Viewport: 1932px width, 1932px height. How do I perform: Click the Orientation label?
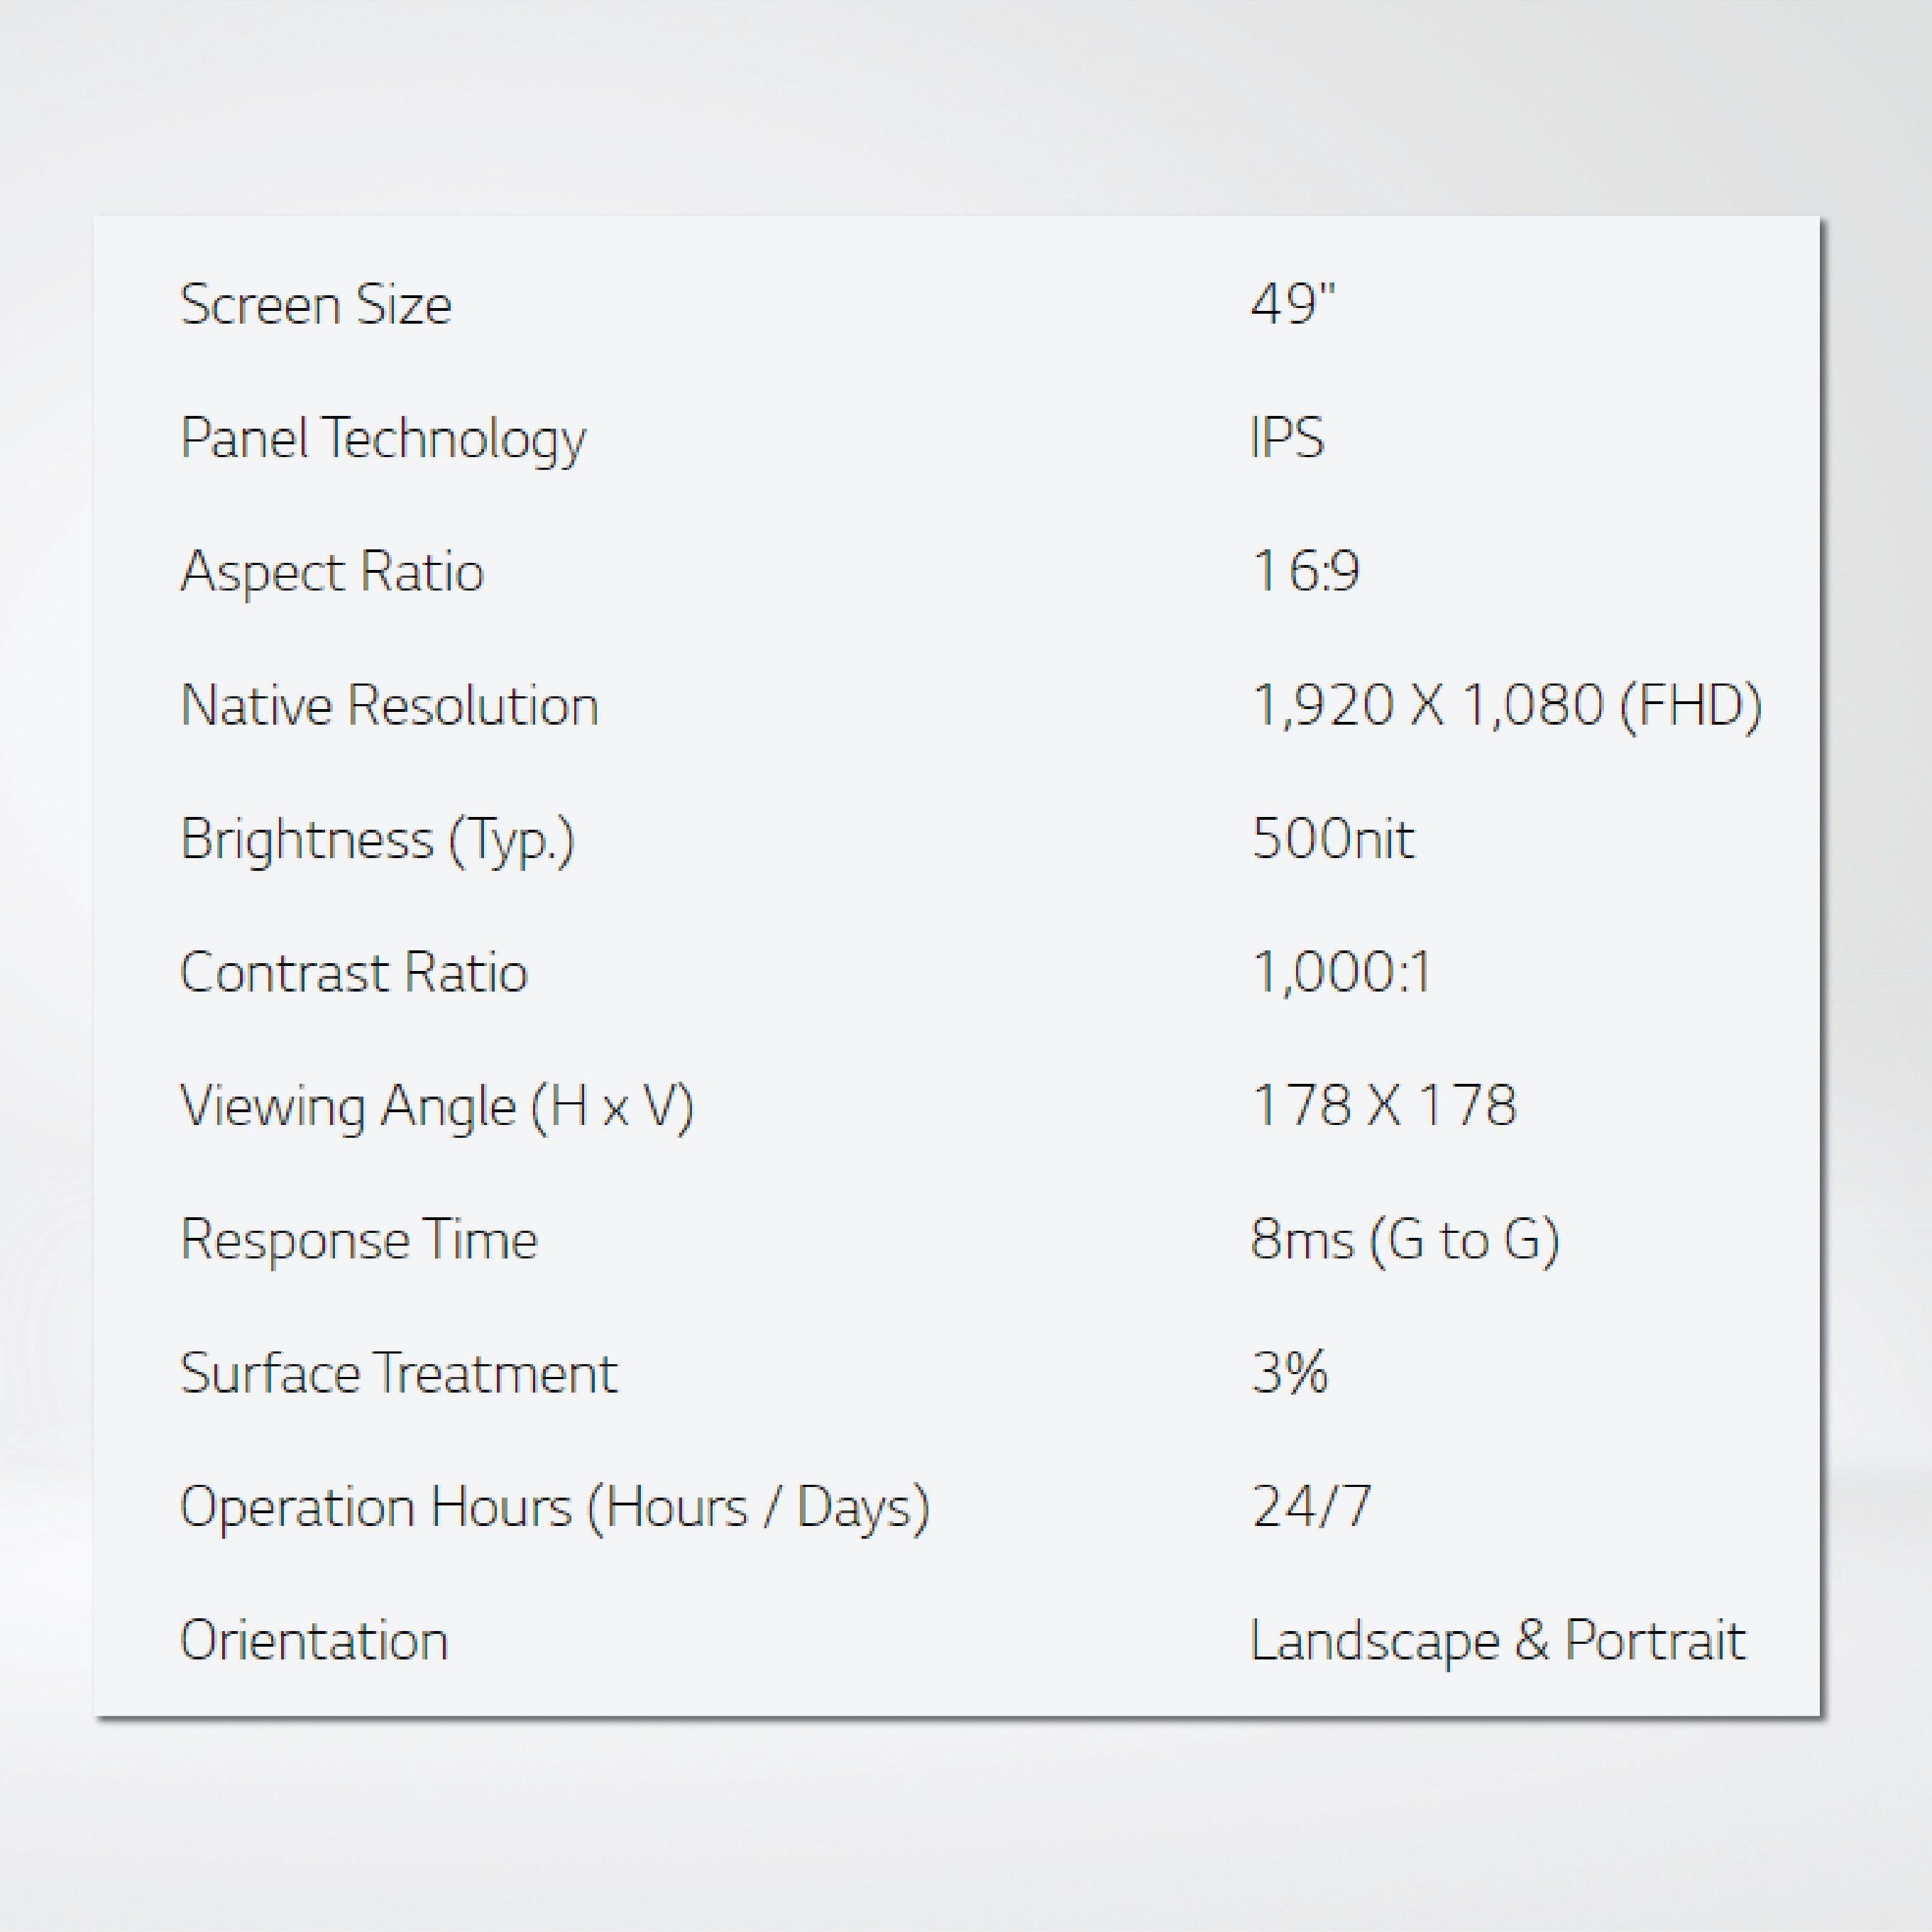[314, 1641]
